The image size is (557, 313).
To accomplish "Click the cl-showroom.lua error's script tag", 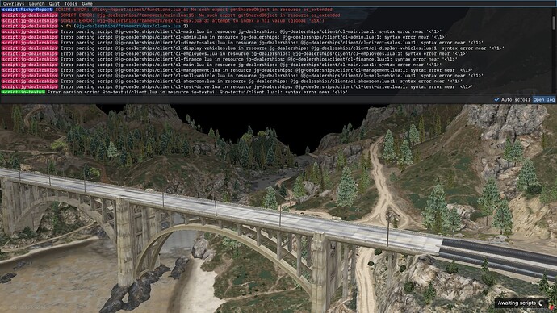I will point(30,81).
